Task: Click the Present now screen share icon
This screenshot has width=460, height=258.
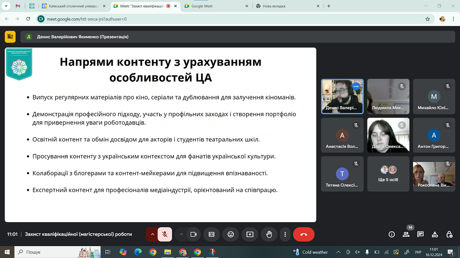Action: 250,234
